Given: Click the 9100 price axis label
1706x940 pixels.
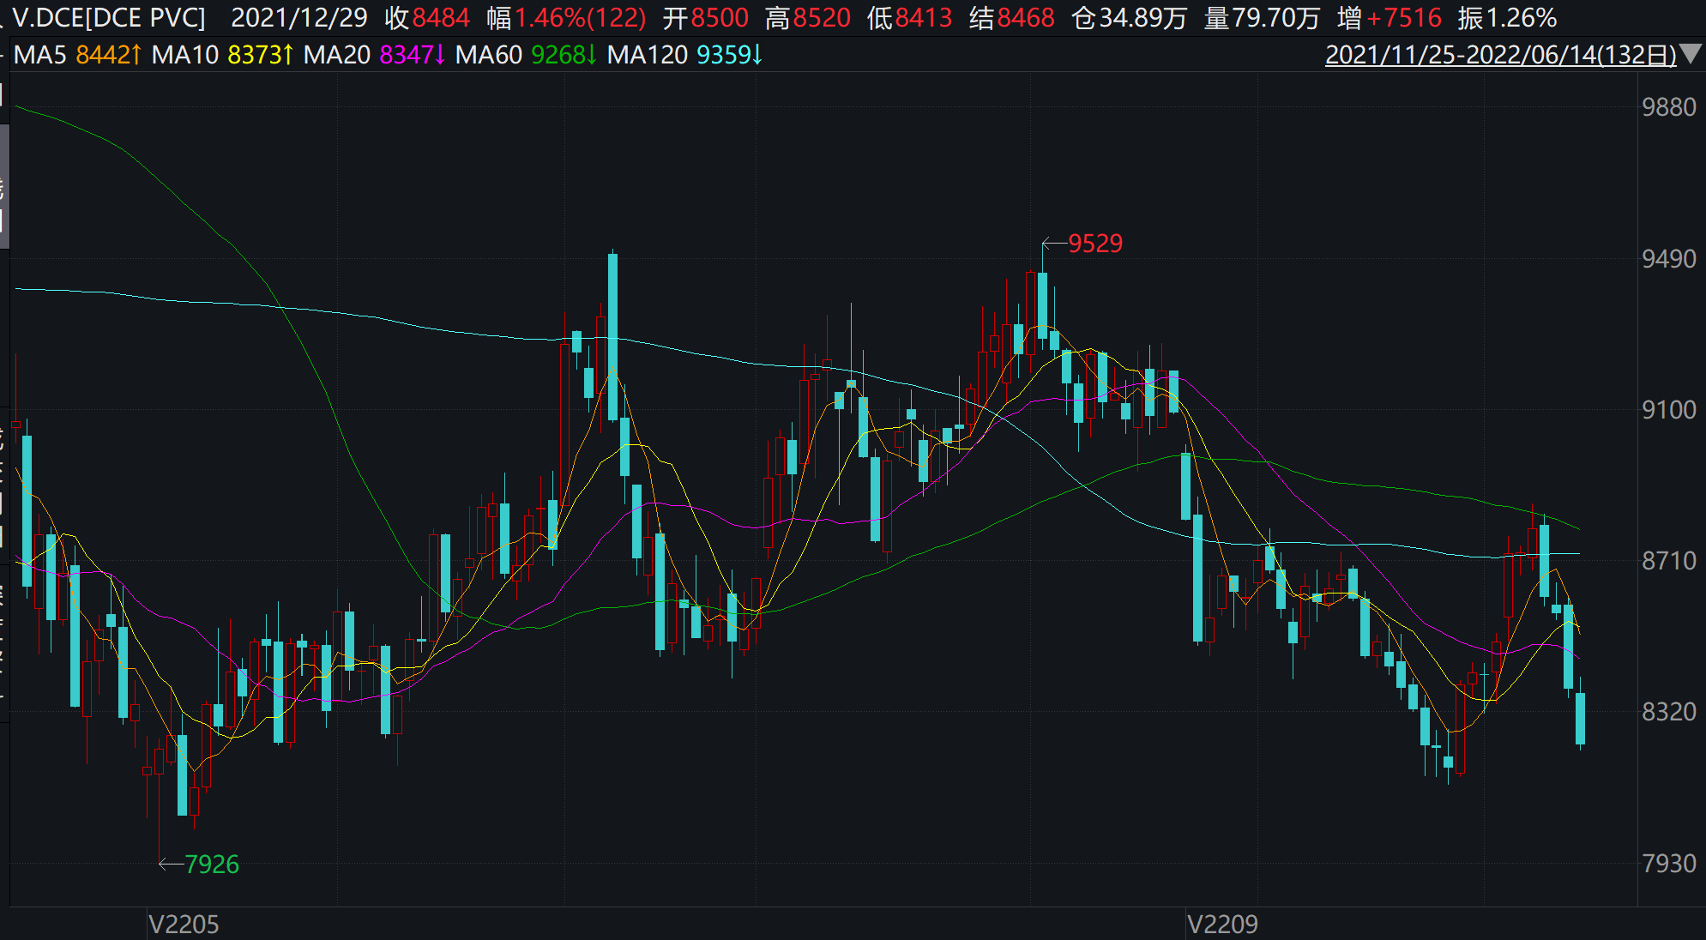Looking at the screenshot, I should pyautogui.click(x=1669, y=410).
